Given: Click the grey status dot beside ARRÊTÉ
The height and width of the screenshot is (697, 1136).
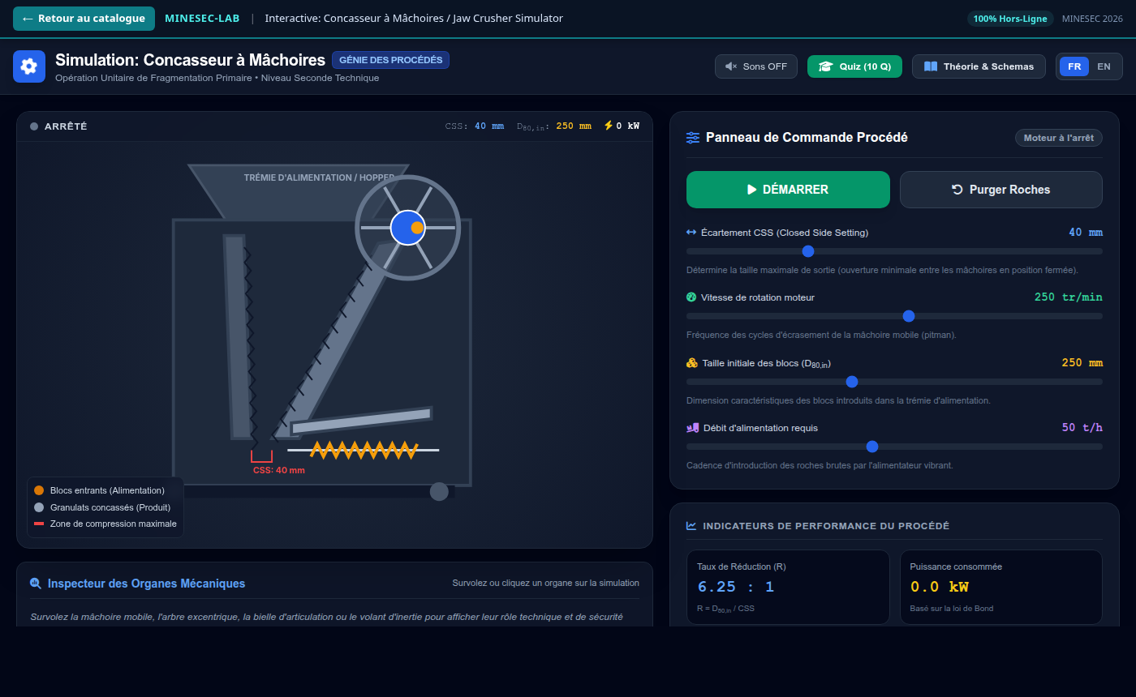Looking at the screenshot, I should 34,126.
